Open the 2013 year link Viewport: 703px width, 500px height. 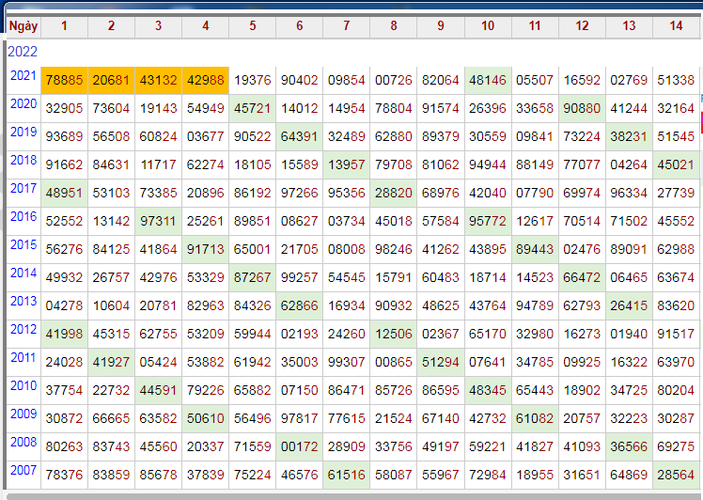click(x=23, y=302)
